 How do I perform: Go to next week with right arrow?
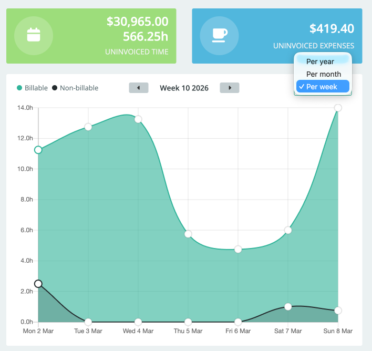pos(230,88)
